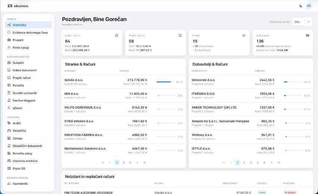Select Mechatronics Solutions d.o.o. row
The width and height of the screenshot is (318, 194).
(124, 150)
